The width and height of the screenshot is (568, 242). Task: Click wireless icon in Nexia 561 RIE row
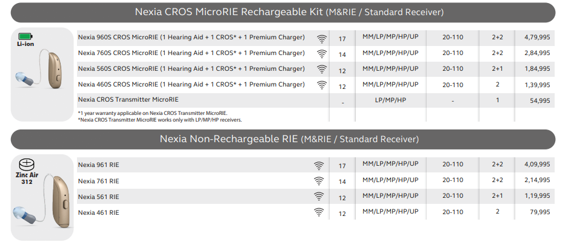click(319, 197)
